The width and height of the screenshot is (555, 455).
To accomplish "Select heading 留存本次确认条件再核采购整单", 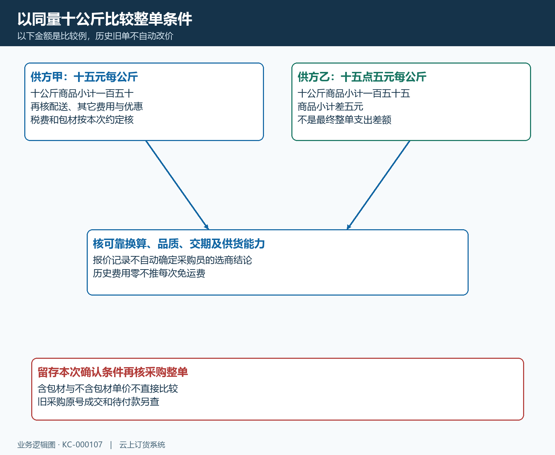I will click(x=113, y=372).
